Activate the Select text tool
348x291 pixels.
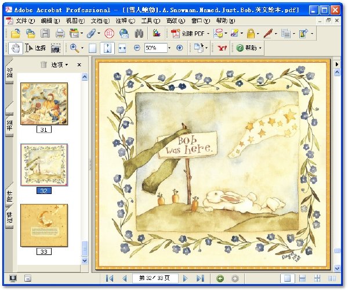click(x=35, y=48)
